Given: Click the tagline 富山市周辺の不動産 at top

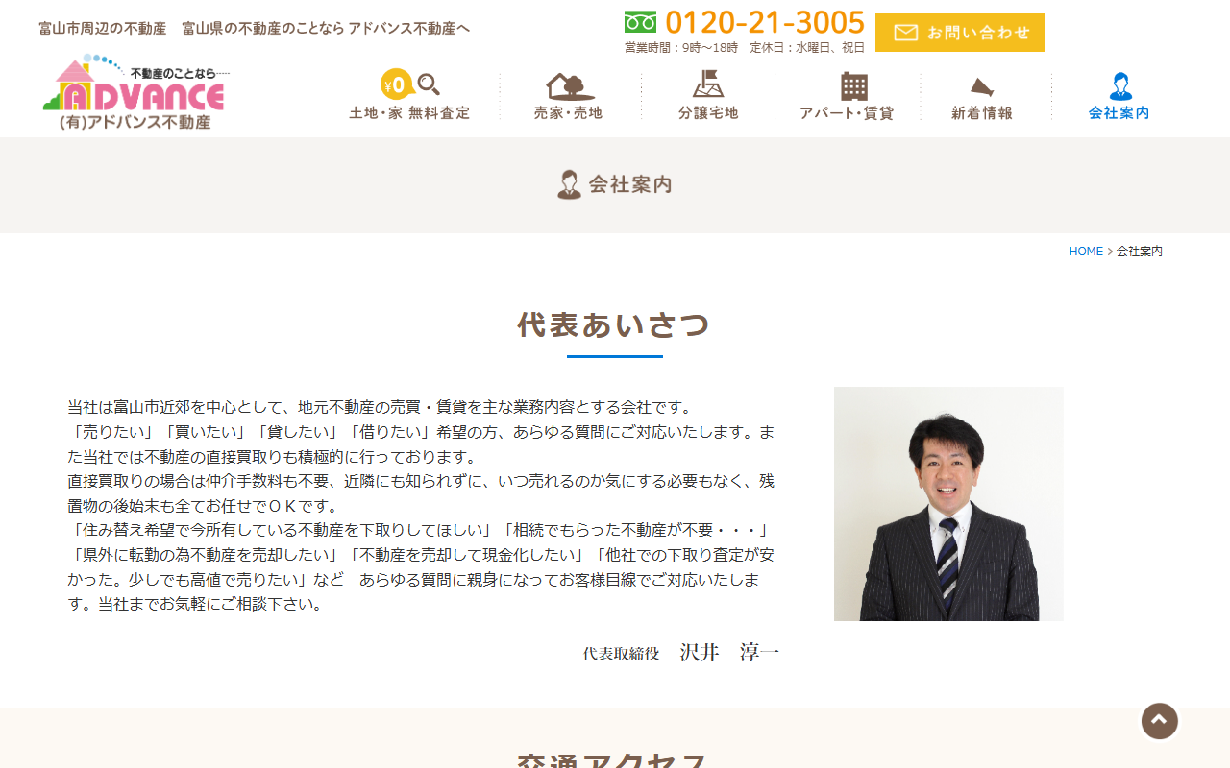Looking at the screenshot, I should click(x=102, y=29).
